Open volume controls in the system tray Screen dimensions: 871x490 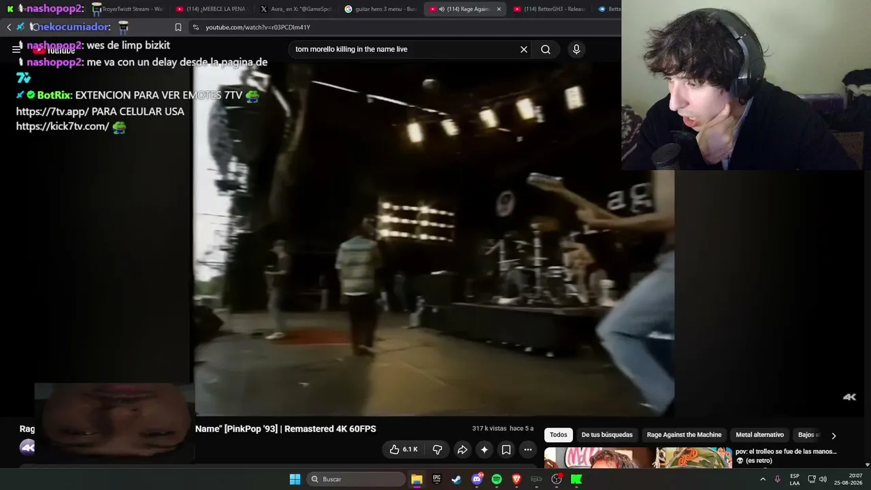point(823,479)
